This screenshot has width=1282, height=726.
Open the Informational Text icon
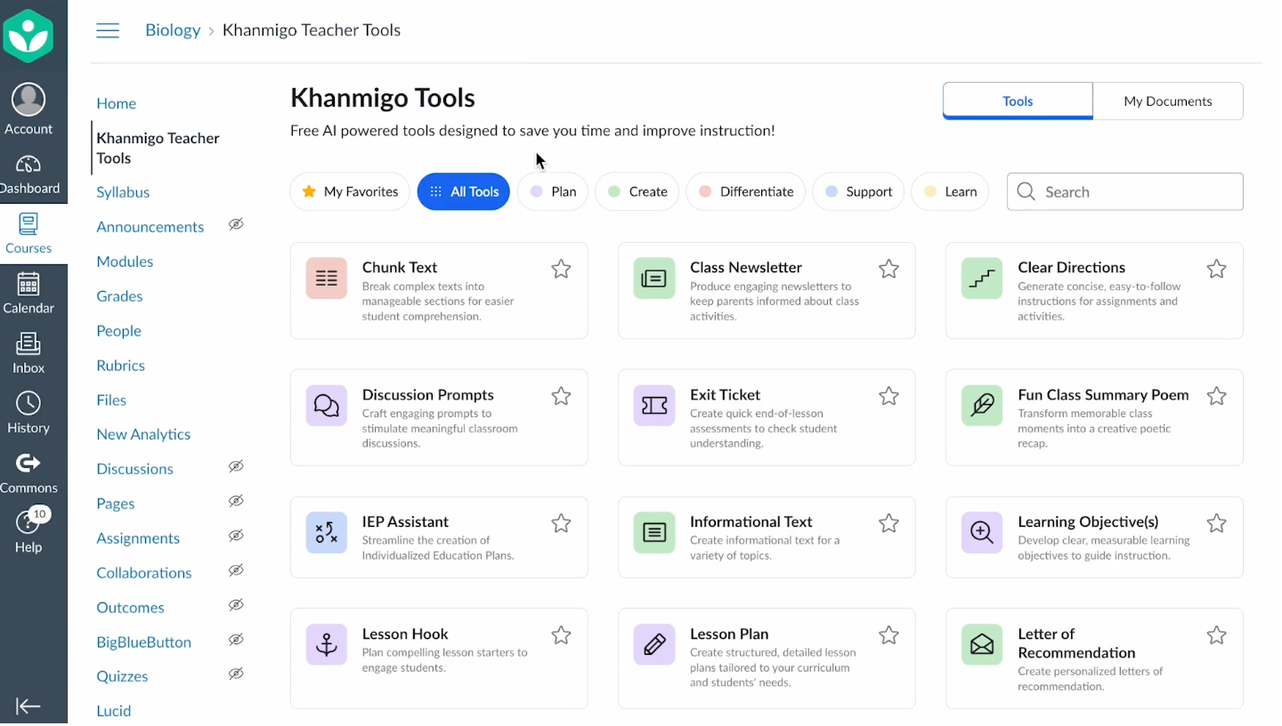653,533
